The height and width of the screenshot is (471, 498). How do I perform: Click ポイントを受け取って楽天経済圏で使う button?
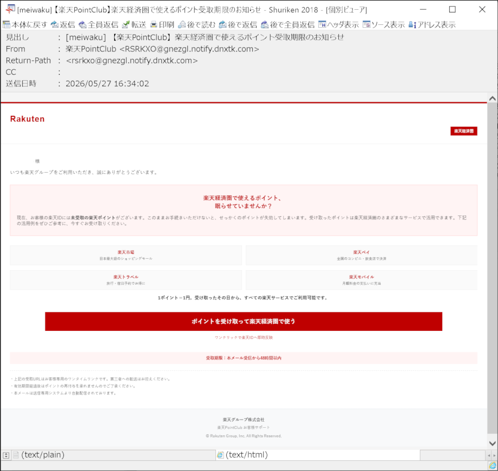click(244, 322)
